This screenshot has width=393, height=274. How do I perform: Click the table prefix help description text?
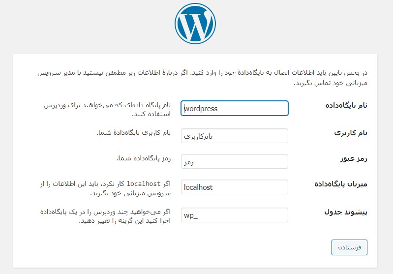click(105, 216)
